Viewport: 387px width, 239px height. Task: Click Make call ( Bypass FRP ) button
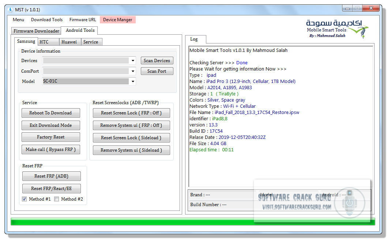(50, 149)
